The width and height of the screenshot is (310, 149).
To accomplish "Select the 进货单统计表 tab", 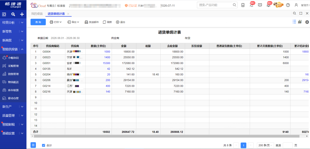I will pyautogui.click(x=56, y=14).
